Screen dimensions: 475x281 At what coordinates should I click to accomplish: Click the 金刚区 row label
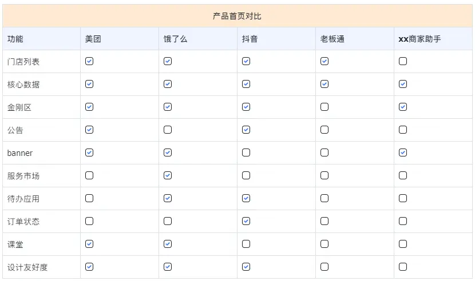point(19,107)
